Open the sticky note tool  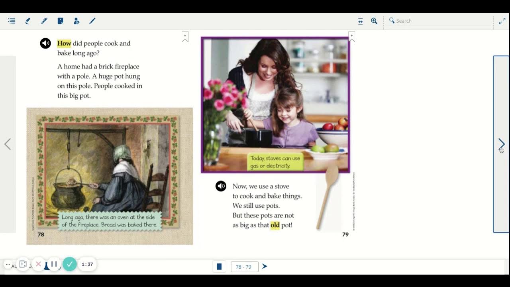point(60,21)
